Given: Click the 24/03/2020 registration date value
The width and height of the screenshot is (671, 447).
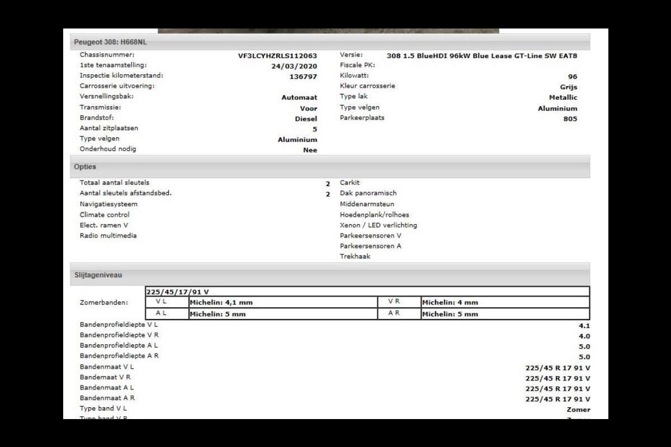Looking at the screenshot, I should click(294, 66).
